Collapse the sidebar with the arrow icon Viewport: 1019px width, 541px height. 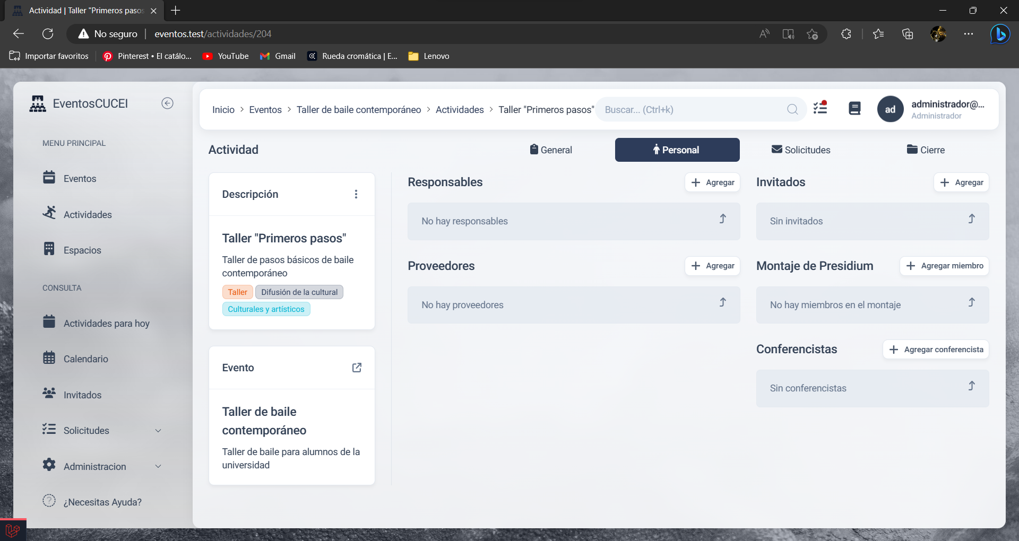(x=167, y=103)
